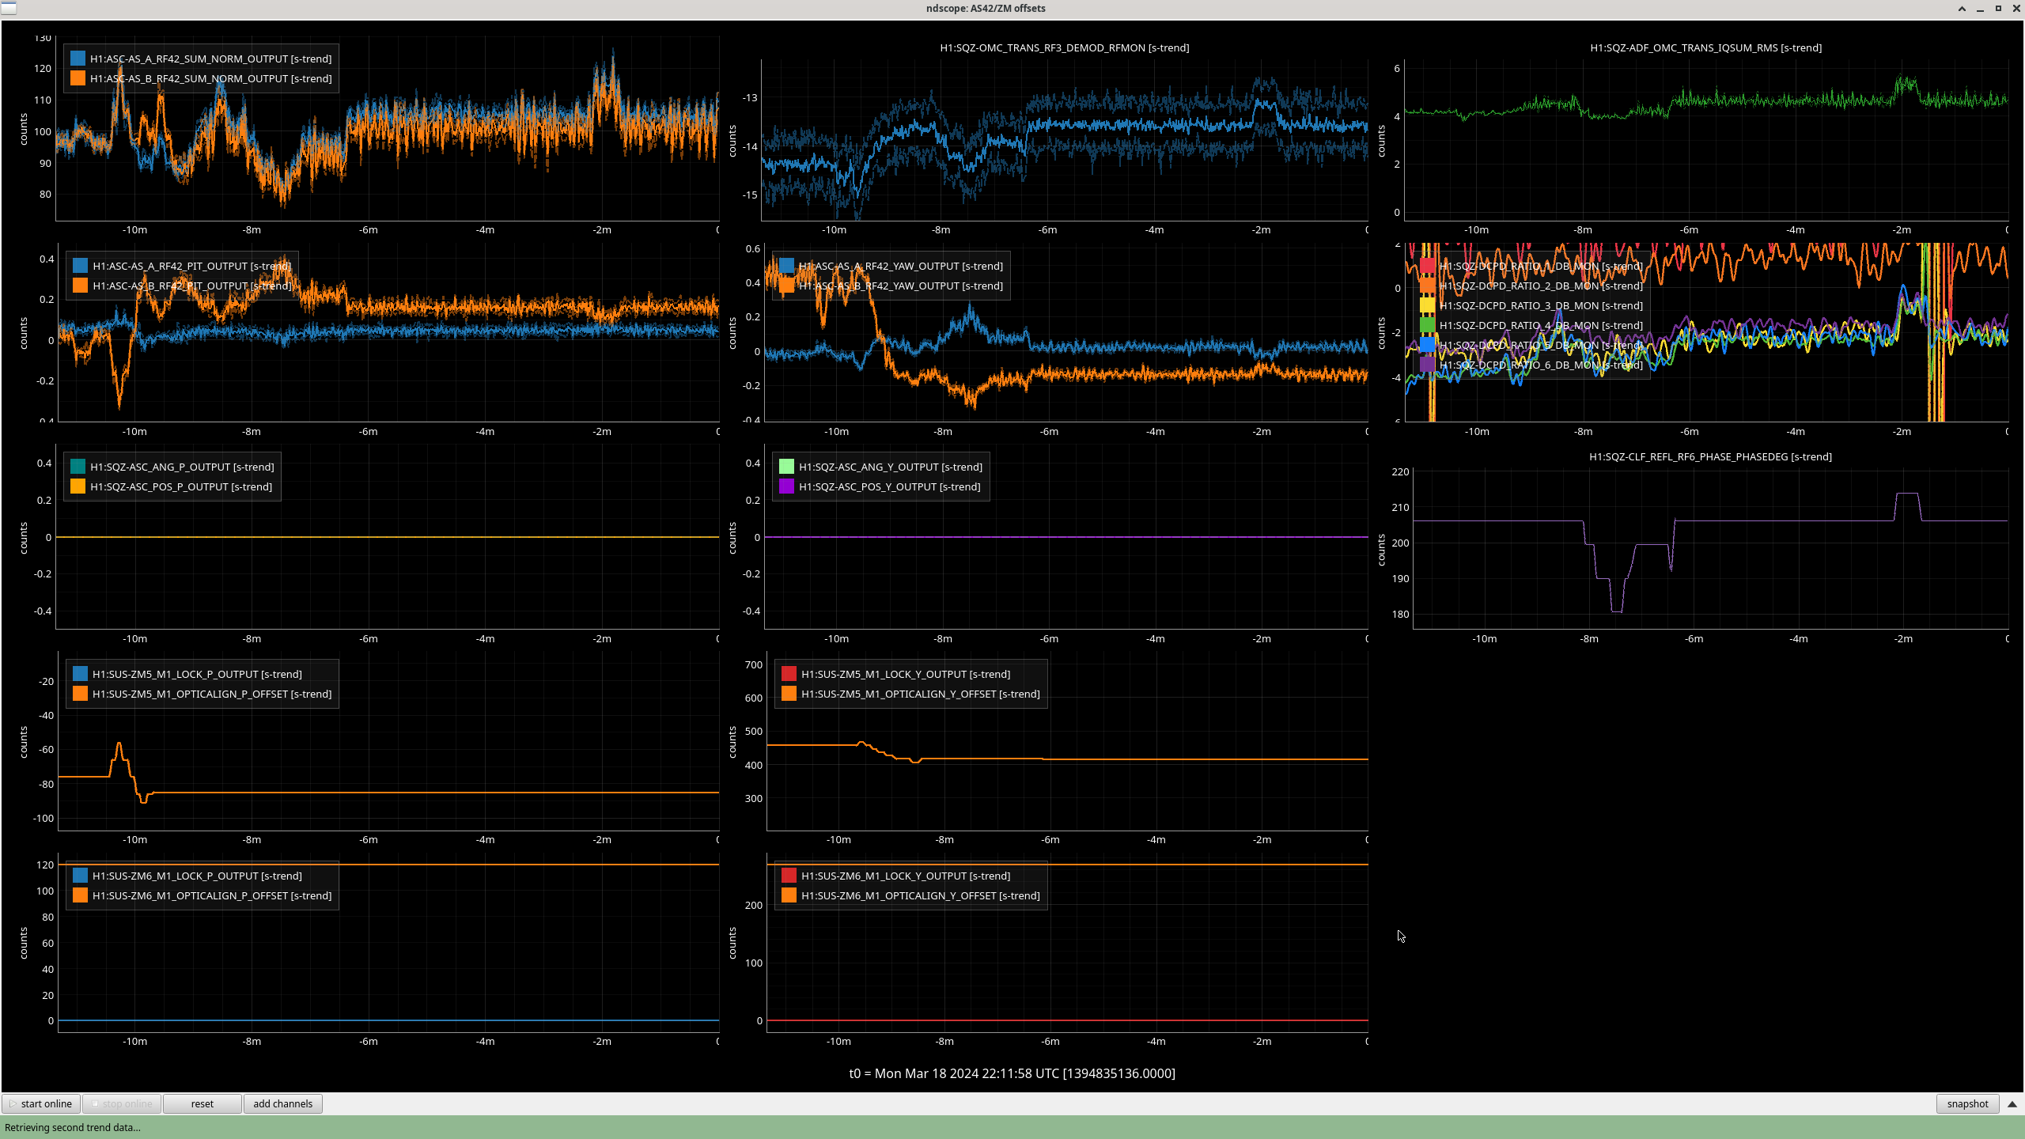Click the H1:SQZ-CLF_REFL_RF6_PHASE_PHASEDEG plot title
The width and height of the screenshot is (2025, 1139).
(x=1710, y=456)
